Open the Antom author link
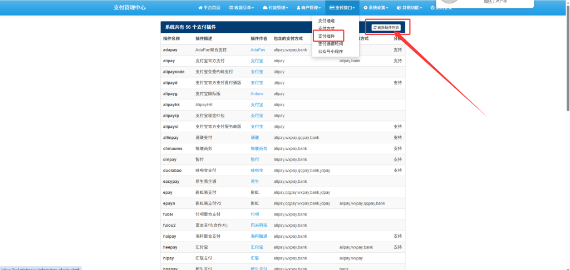The height and width of the screenshot is (270, 570). pos(257,94)
